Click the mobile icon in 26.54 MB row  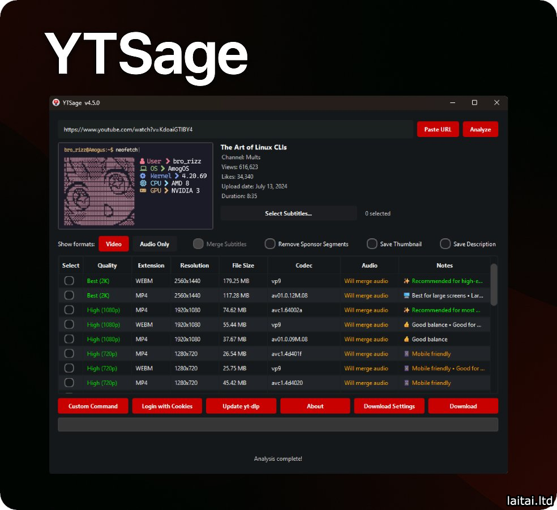[x=406, y=354]
